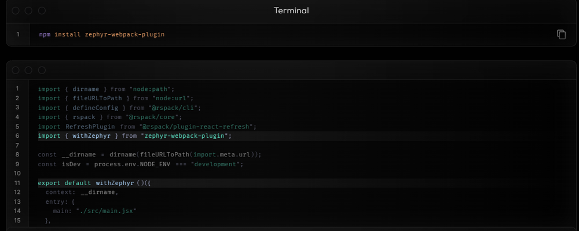Click the second dot in code window header

(28, 70)
